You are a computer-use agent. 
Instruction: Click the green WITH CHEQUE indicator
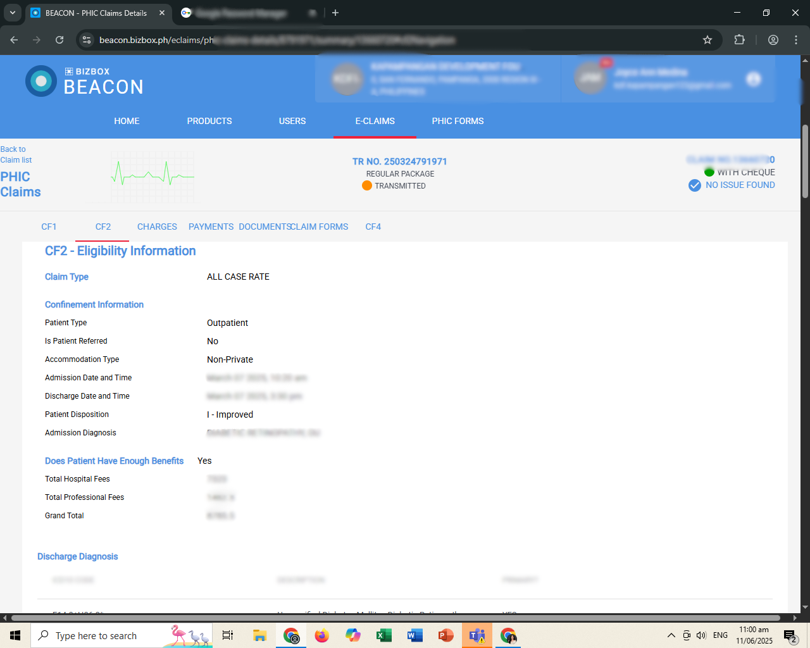click(709, 172)
